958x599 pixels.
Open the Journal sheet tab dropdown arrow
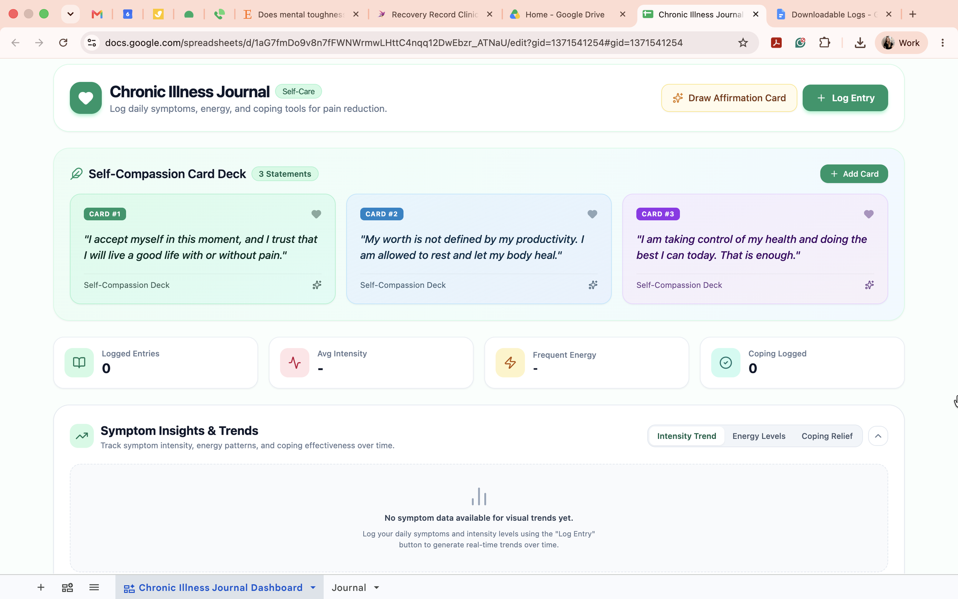click(x=376, y=587)
